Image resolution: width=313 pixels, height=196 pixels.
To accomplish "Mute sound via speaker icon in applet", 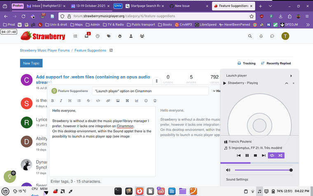I will [x=228, y=170].
